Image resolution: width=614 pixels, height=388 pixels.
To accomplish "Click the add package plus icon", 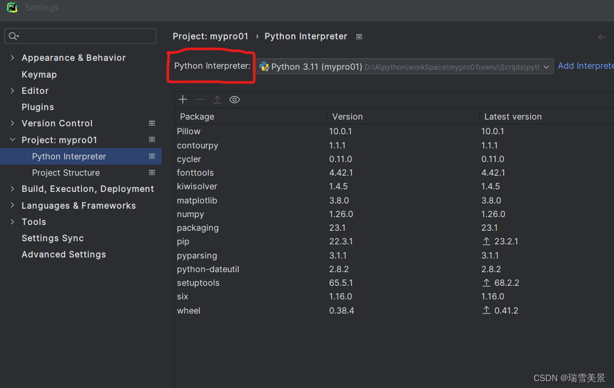I will (x=183, y=99).
